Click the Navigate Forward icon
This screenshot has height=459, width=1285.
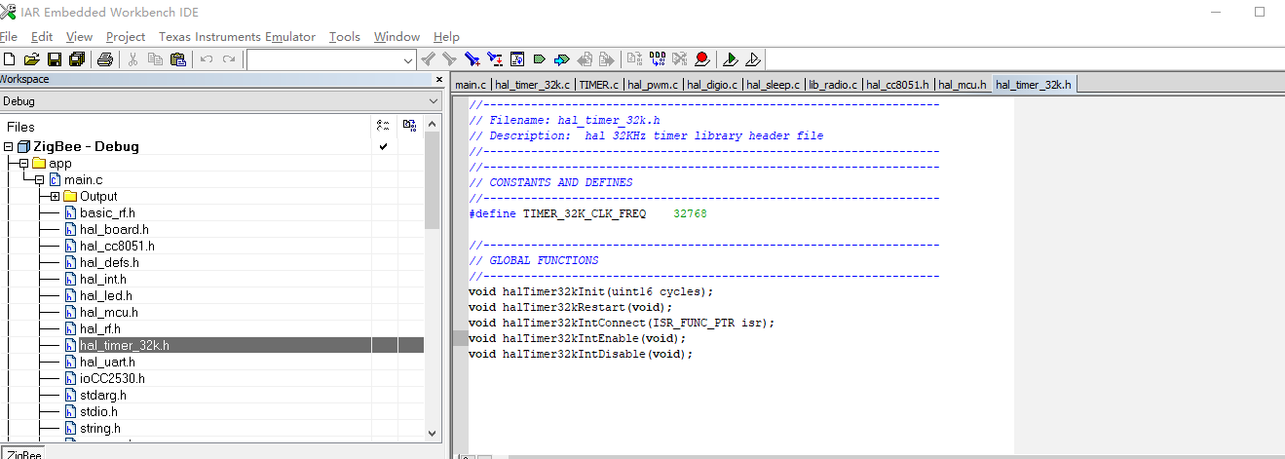tap(607, 59)
